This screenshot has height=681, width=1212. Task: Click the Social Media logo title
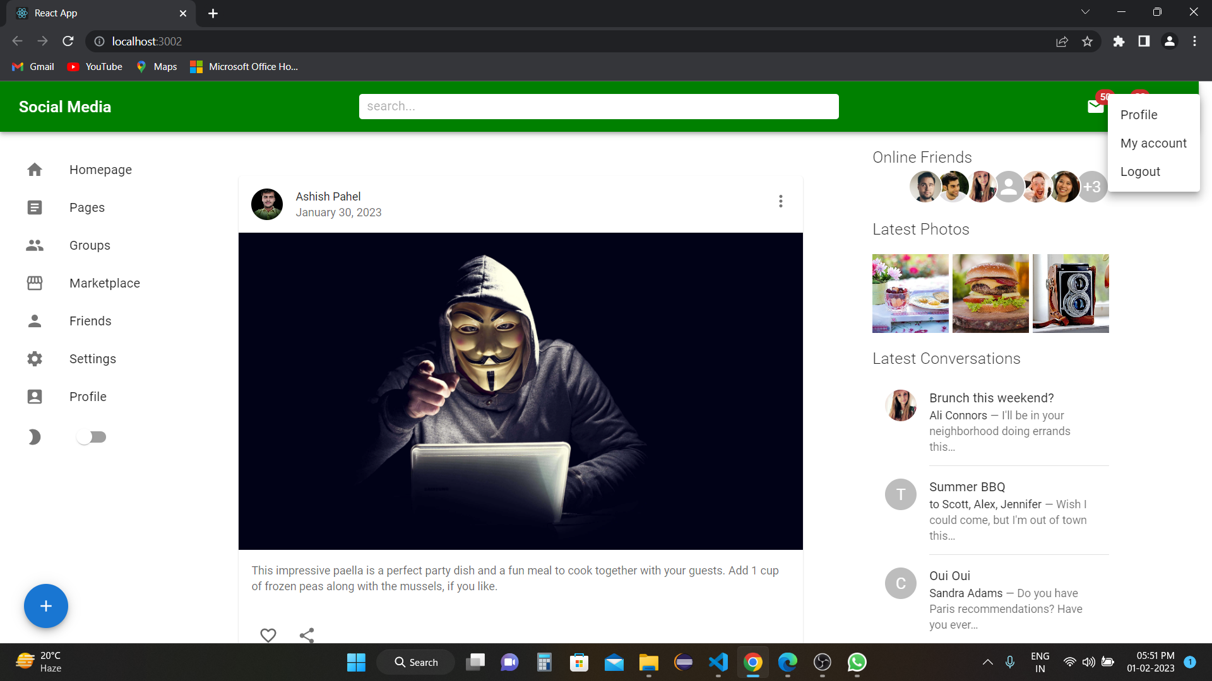click(x=65, y=107)
